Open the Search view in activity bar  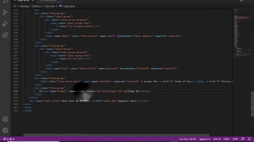(5, 2)
